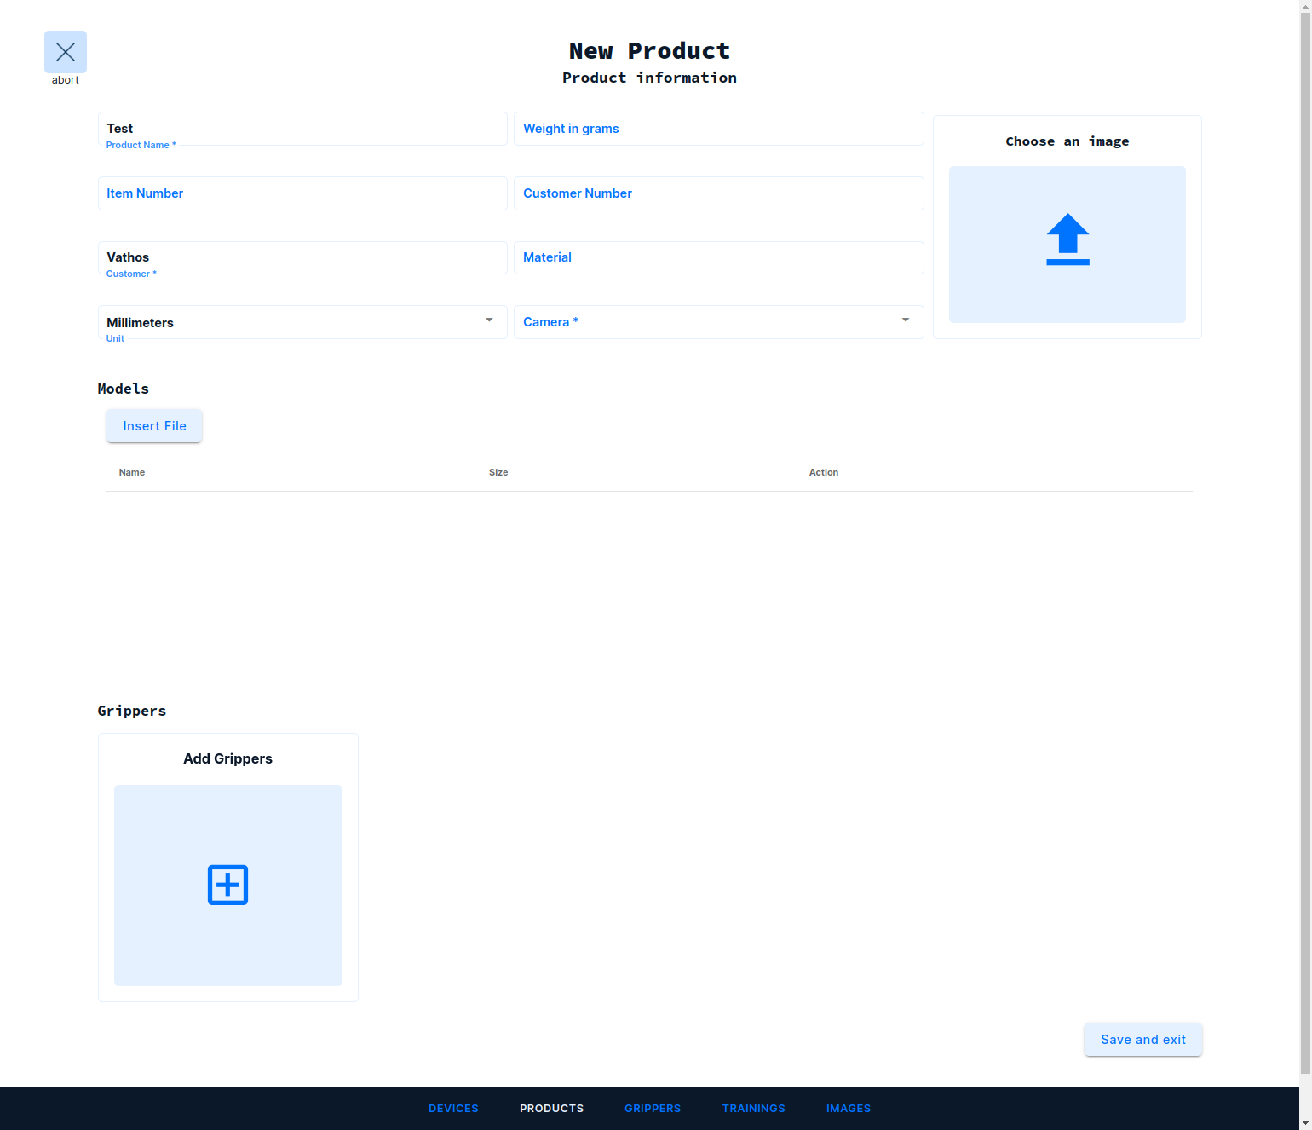Select the Item Number input
1312x1130 pixels.
(302, 193)
